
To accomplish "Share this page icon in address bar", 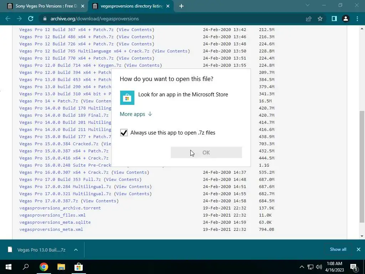I will pos(309,19).
